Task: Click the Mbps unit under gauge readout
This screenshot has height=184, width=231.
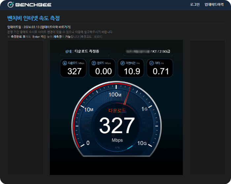Action: [x=117, y=140]
